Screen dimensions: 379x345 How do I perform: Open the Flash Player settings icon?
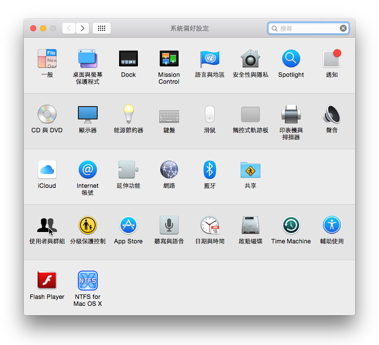(47, 281)
